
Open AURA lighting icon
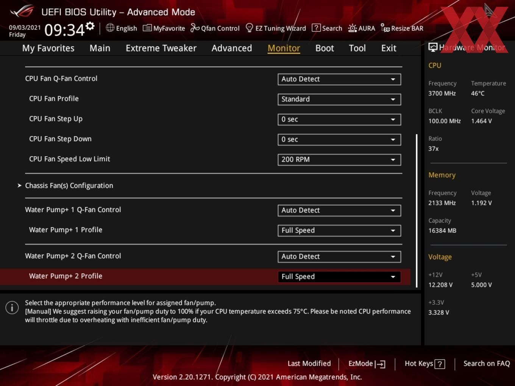coord(352,28)
